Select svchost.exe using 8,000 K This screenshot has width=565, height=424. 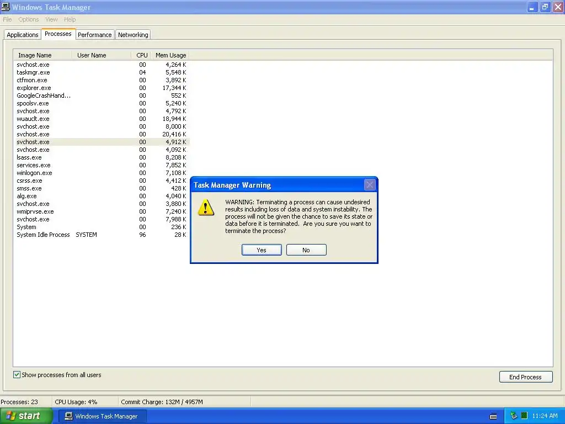coord(102,126)
